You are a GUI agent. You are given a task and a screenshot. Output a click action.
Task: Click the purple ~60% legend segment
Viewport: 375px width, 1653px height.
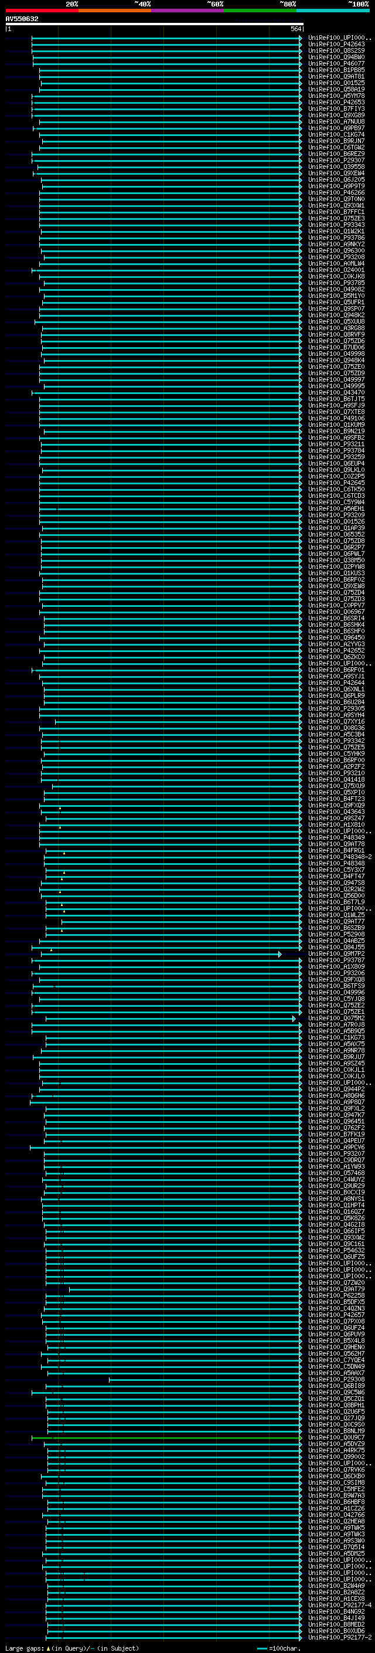coord(188,11)
